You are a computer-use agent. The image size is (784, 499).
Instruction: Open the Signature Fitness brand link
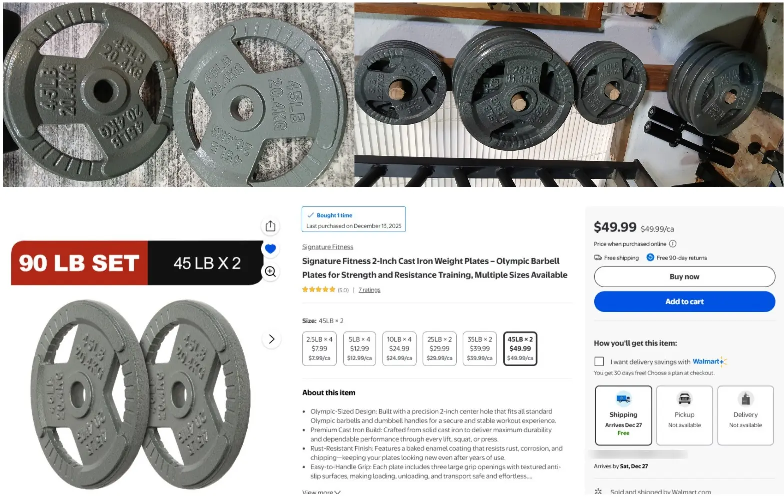click(x=328, y=247)
